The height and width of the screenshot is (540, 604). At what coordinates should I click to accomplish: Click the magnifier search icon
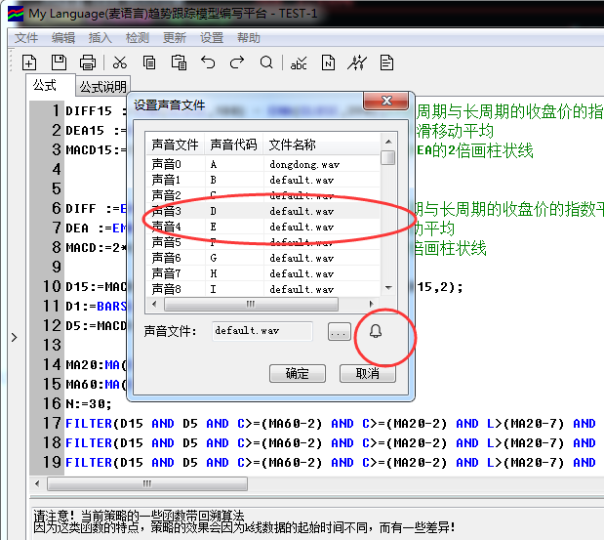[266, 62]
